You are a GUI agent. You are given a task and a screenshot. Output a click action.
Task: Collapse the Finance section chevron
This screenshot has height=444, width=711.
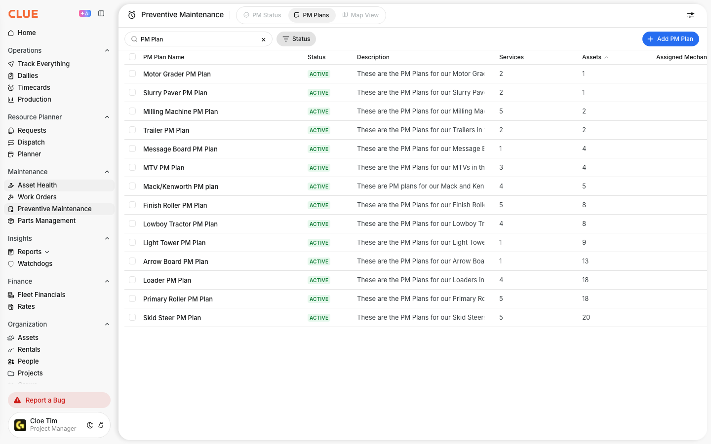click(107, 281)
